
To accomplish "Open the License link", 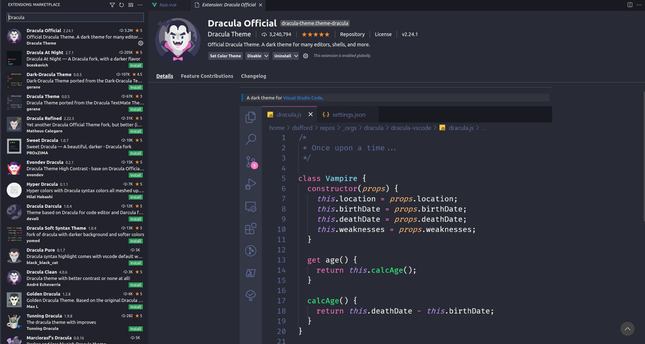I will coord(383,34).
